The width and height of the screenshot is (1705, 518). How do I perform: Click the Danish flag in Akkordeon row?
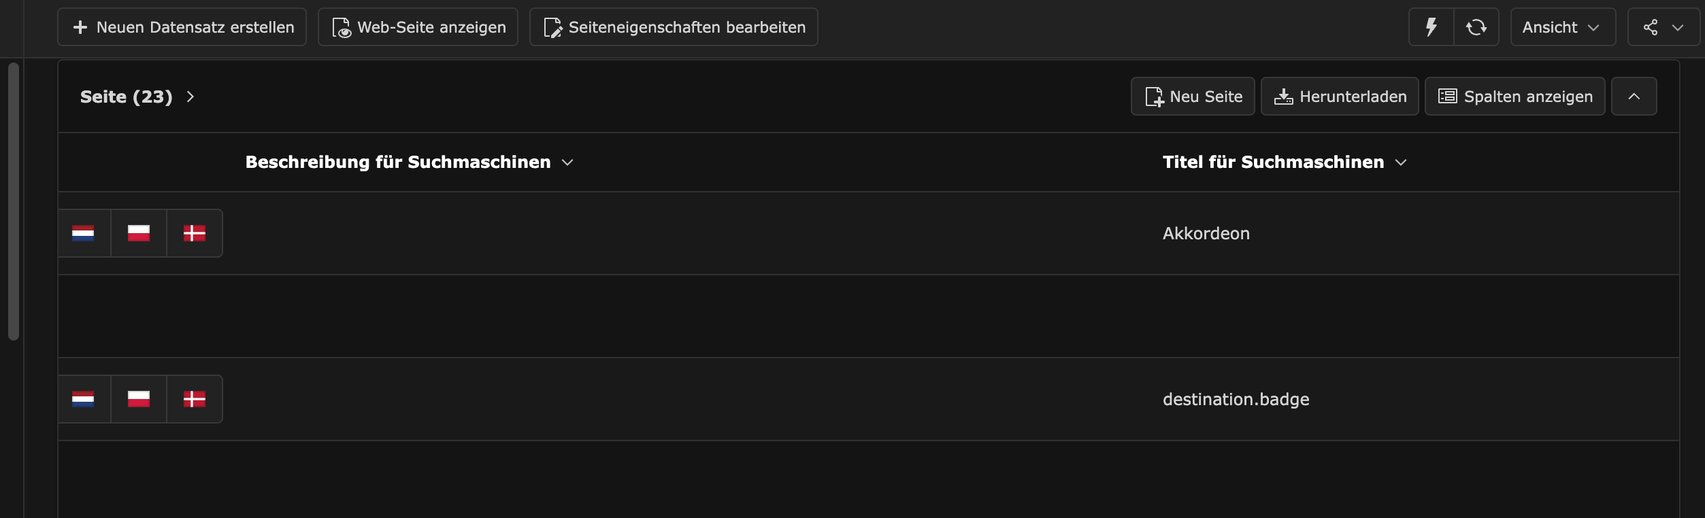click(x=195, y=234)
